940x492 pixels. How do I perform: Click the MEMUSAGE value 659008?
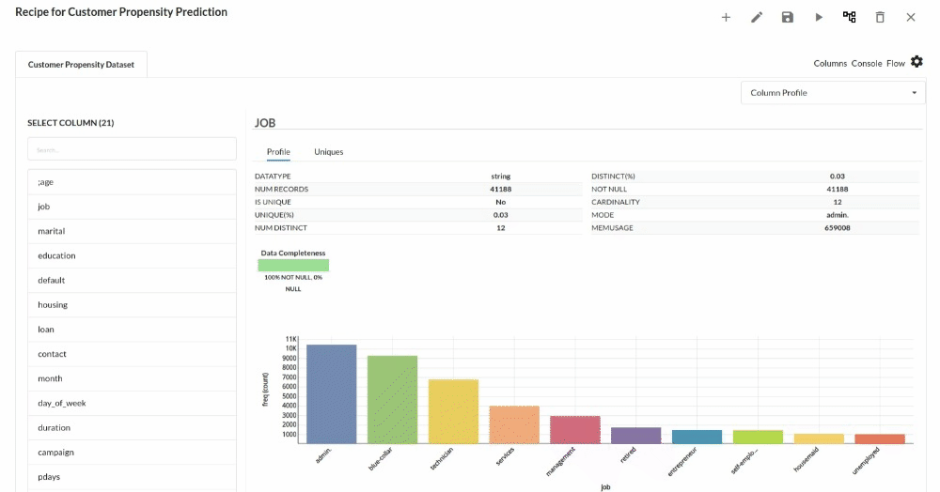point(838,228)
